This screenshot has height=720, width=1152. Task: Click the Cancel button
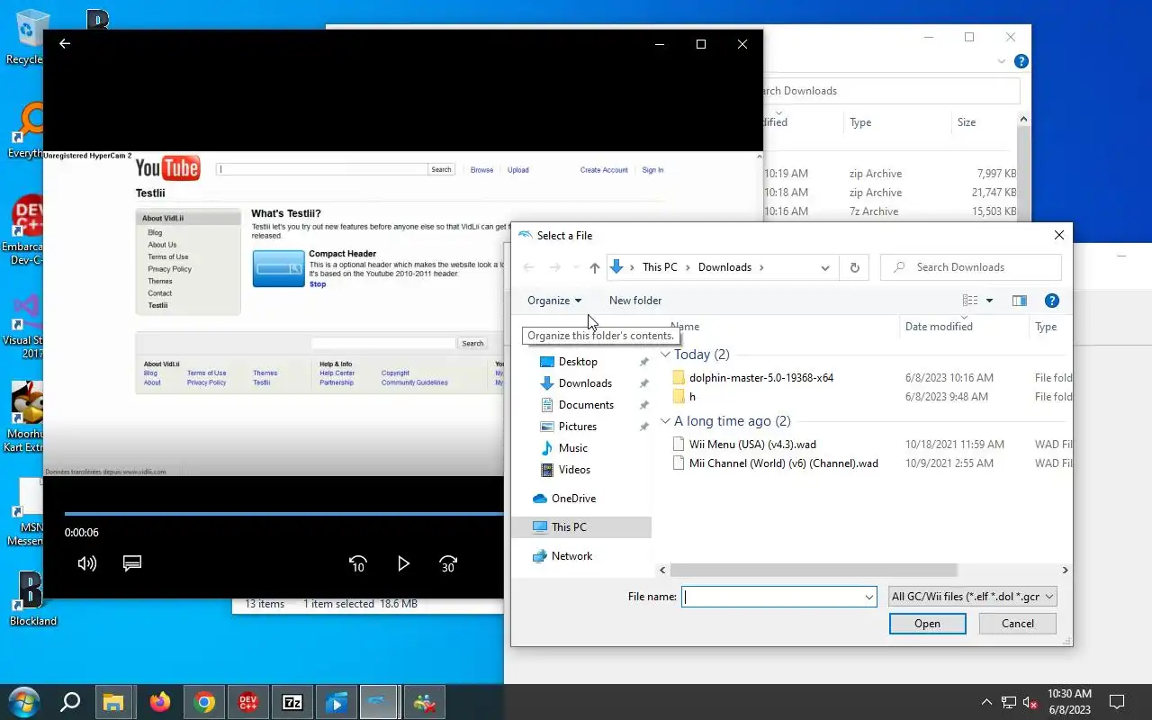tap(1018, 624)
